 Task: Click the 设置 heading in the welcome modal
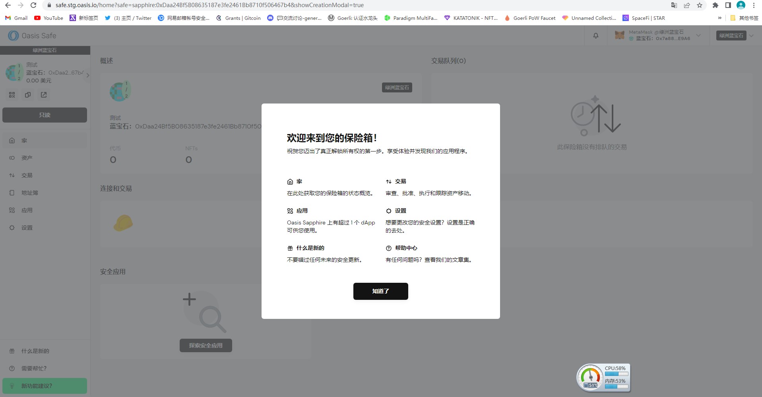(x=400, y=211)
